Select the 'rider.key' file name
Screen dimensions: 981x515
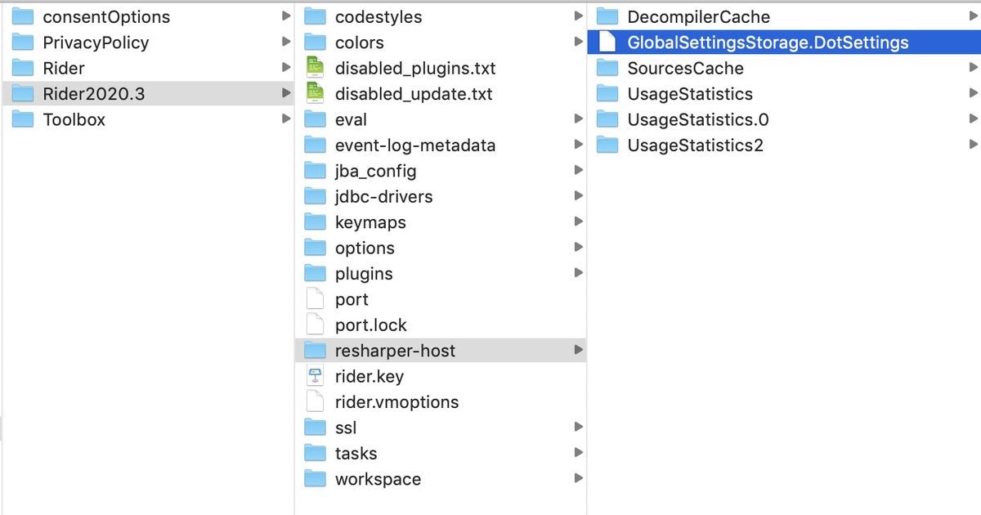coord(369,377)
